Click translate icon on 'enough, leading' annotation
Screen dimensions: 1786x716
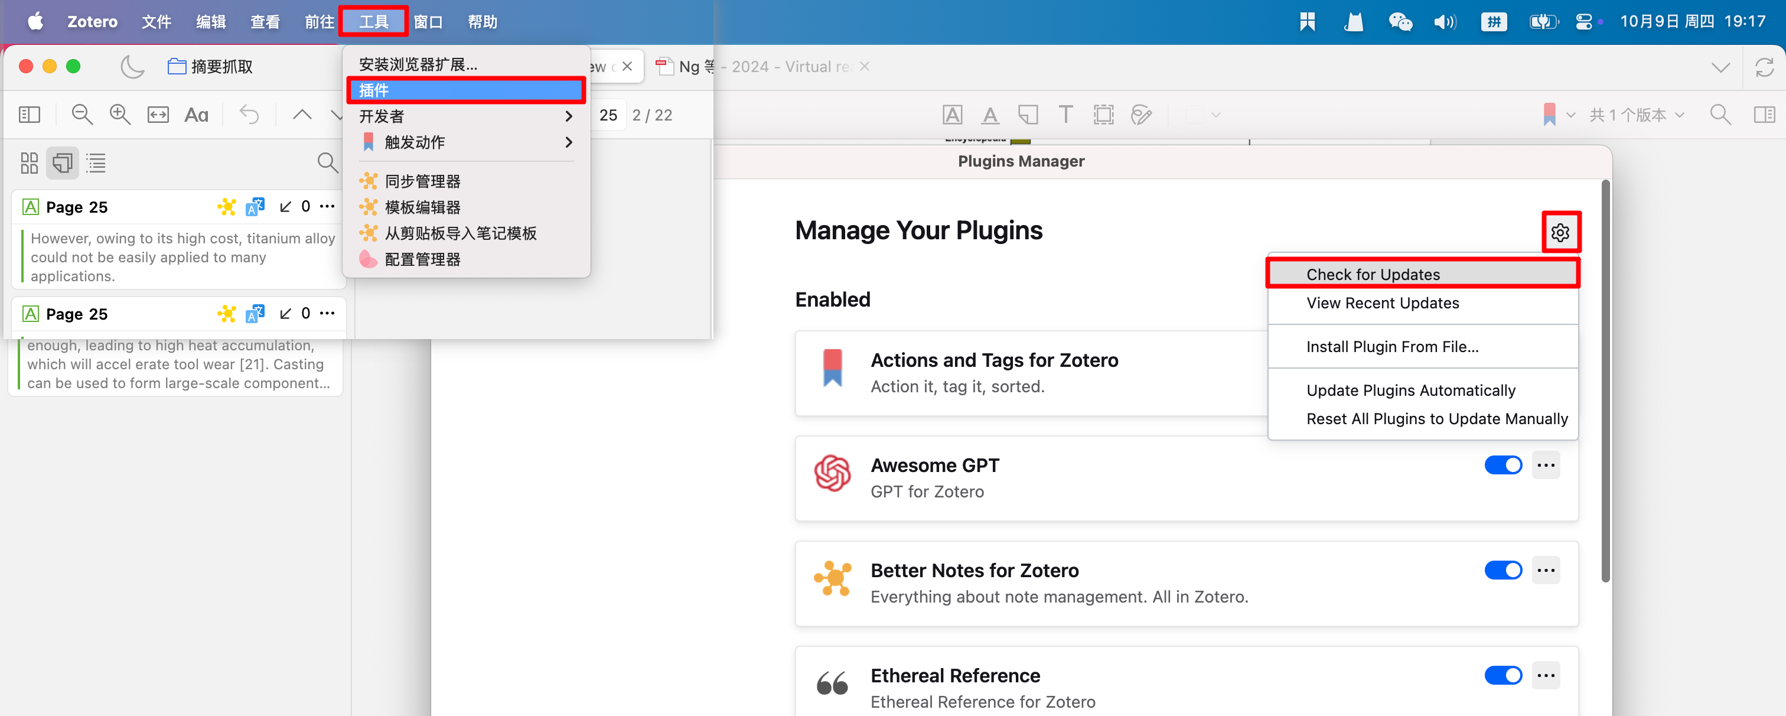pos(255,314)
